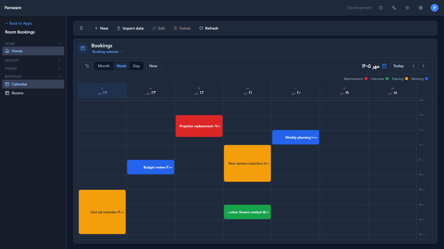
Task: Go Back to Apps
Action: pyautogui.click(x=18, y=23)
